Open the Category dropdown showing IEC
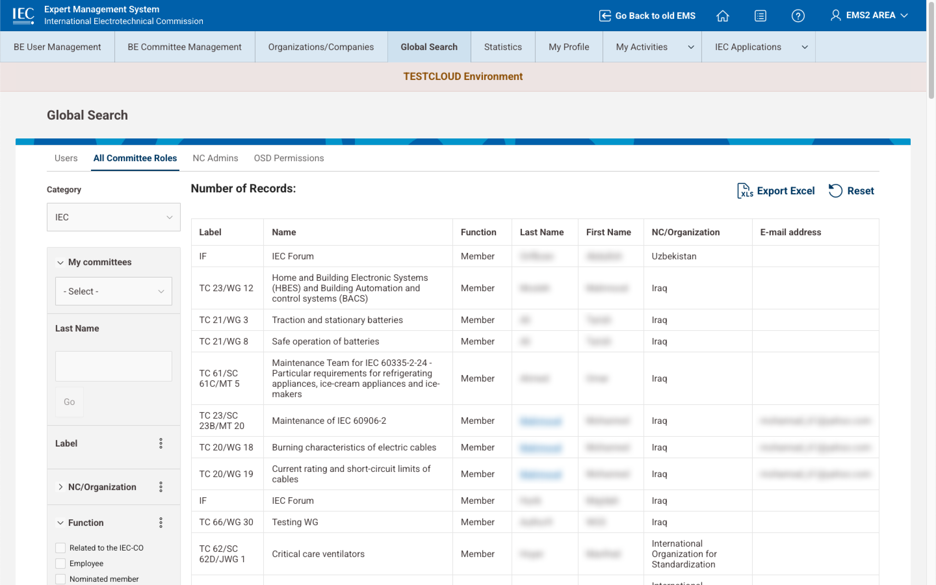 [113, 217]
